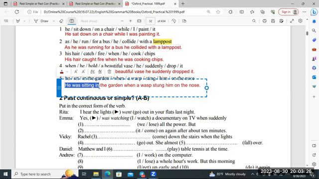Open the Windows Start menu
The height and width of the screenshot is (179, 319).
pos(5,174)
